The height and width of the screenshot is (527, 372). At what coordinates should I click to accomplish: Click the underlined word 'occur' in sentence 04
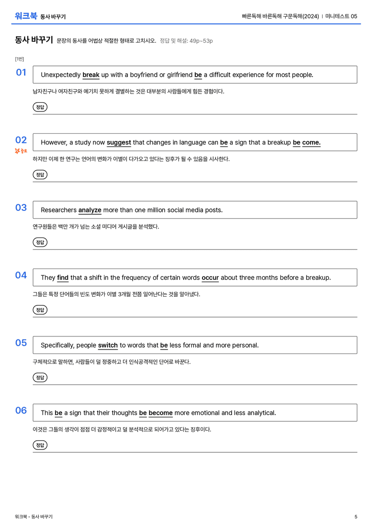(x=210, y=278)
